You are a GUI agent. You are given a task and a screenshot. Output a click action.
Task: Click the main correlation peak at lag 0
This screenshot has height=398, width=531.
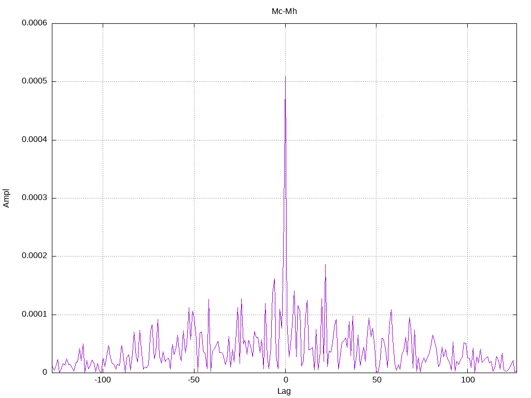coord(286,77)
